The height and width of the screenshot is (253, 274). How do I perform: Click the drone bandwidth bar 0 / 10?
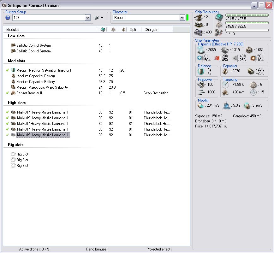[x=247, y=30]
